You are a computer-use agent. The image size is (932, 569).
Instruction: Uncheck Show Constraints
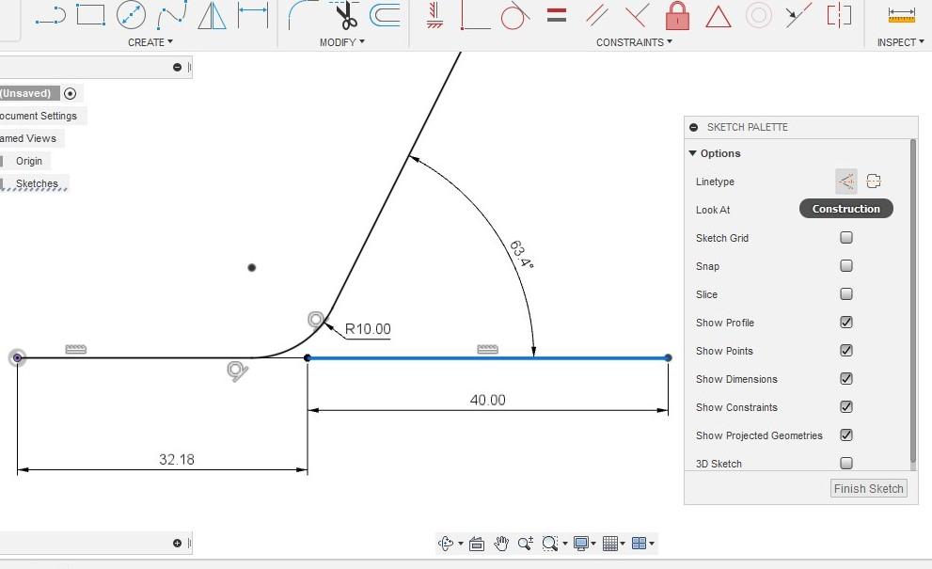[x=846, y=406]
